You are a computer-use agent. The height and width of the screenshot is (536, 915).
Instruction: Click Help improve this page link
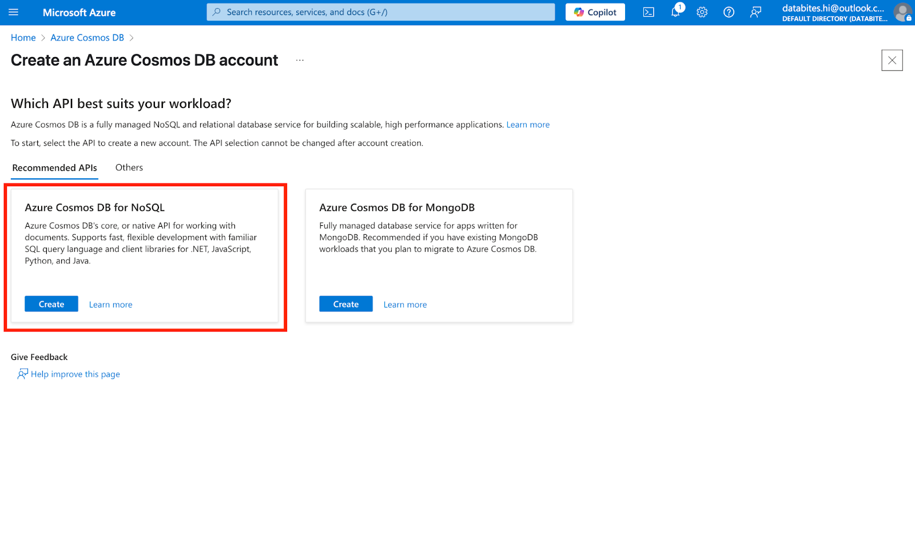(x=75, y=374)
